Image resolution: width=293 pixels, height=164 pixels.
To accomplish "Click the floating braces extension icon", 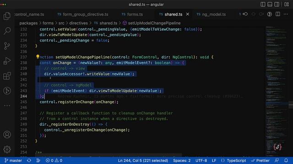I will 278,147.
